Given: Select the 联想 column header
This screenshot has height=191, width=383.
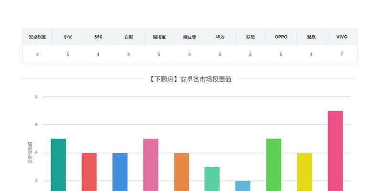Looking at the screenshot, I should pos(250,37).
